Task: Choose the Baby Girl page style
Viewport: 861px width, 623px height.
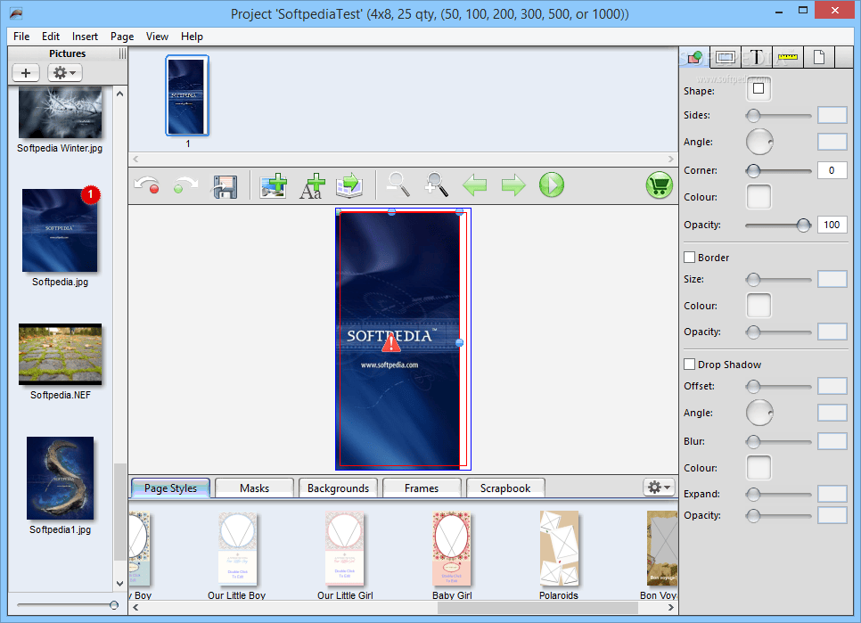Action: [451, 548]
